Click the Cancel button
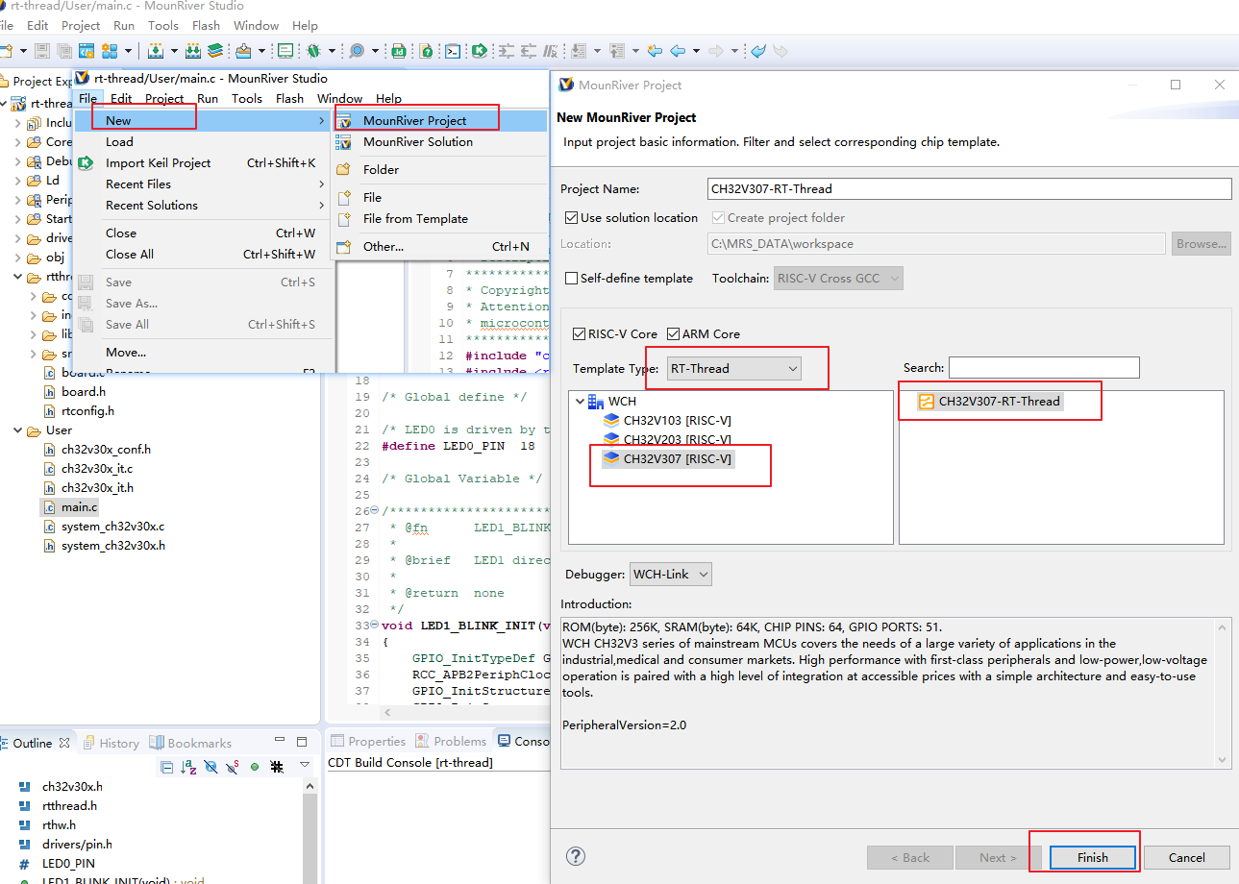 [x=1187, y=858]
